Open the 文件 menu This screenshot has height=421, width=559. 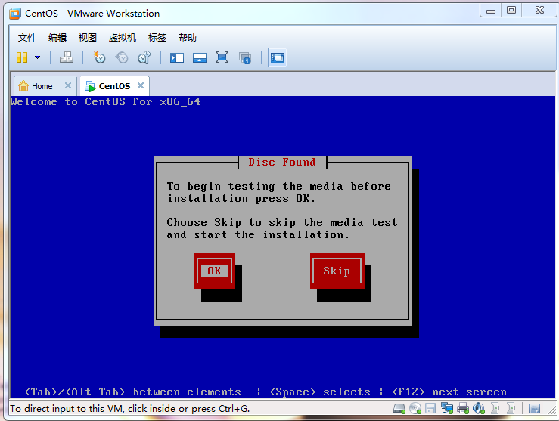point(27,38)
